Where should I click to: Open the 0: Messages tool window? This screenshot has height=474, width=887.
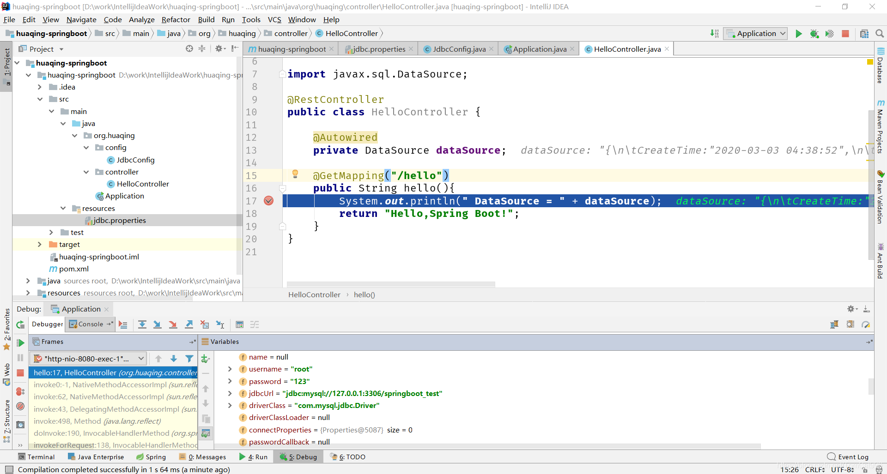(202, 457)
